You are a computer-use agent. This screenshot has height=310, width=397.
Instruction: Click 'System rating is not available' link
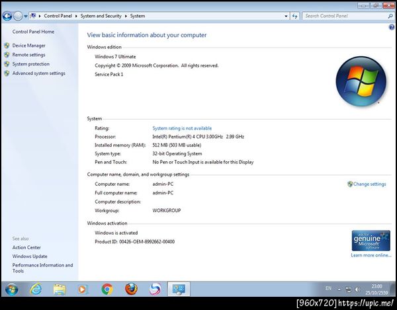182,128
